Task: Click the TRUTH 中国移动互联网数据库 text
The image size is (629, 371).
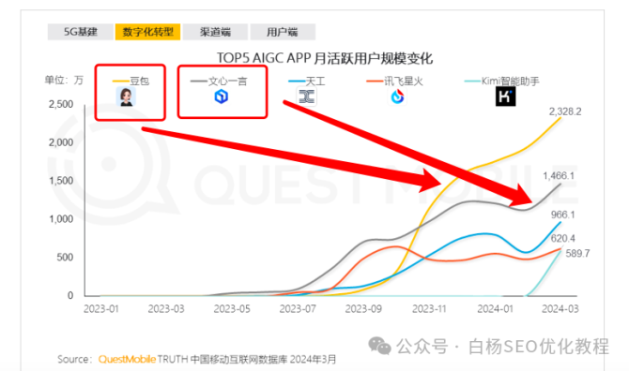Action: point(222,359)
